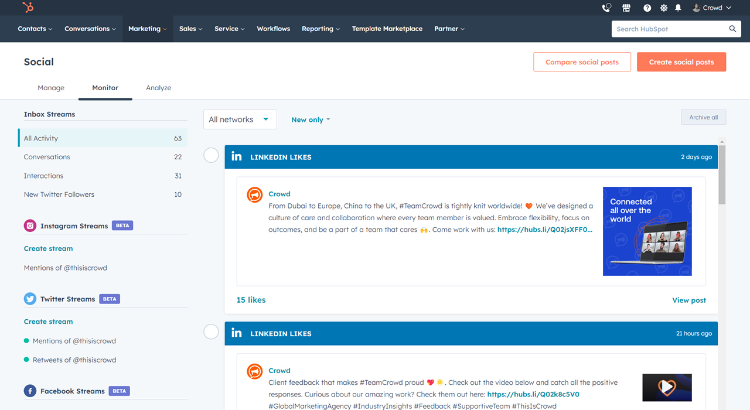Click the Connected all over the world thumbnail
Viewport: 750px width, 410px height.
(x=647, y=231)
